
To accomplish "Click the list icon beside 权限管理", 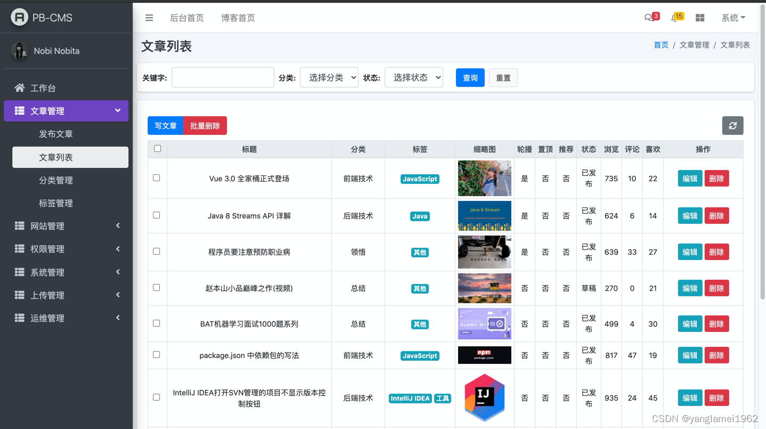I will click(20, 249).
